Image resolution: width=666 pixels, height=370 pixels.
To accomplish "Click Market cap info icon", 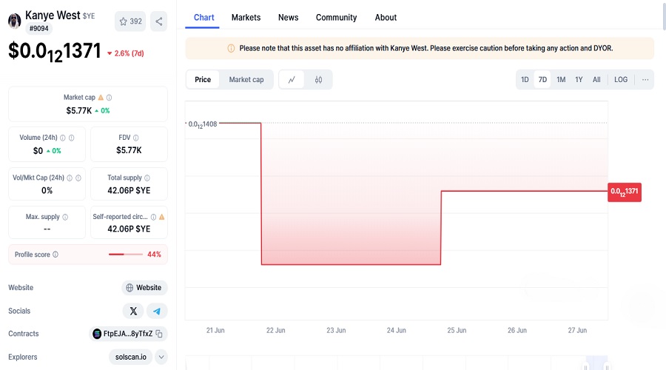I will [x=110, y=98].
